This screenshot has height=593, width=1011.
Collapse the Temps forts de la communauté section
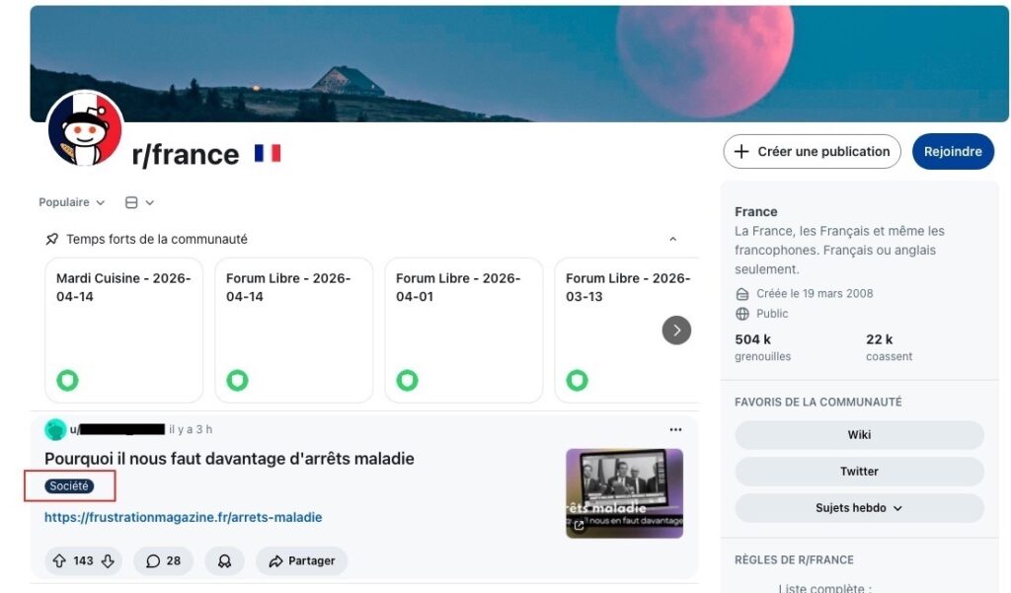click(672, 239)
